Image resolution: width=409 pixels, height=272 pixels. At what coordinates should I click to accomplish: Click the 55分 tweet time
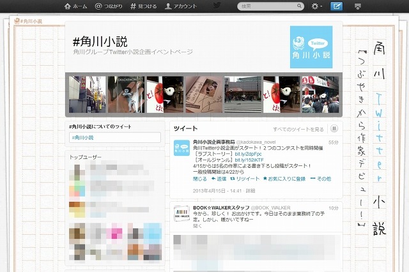tap(334, 142)
